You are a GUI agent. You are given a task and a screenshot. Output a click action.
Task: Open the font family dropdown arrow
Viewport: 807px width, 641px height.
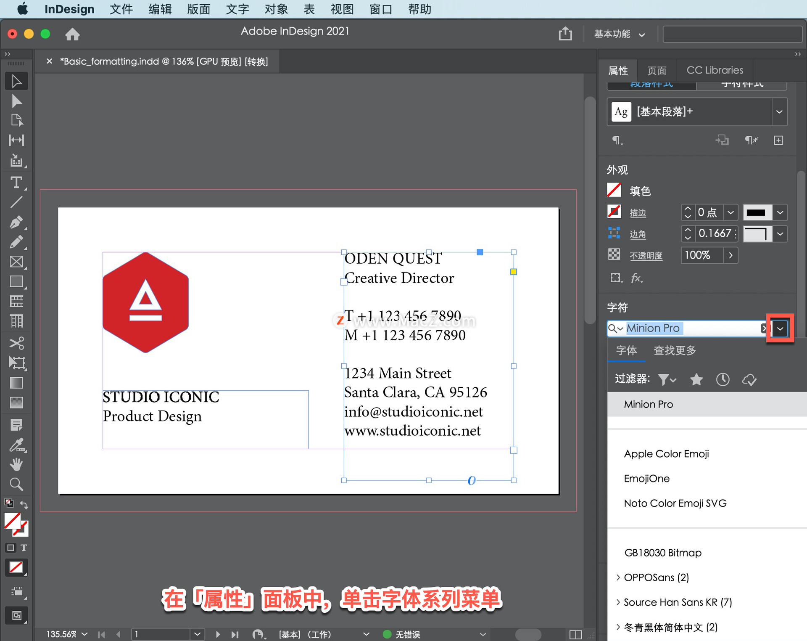tap(780, 328)
